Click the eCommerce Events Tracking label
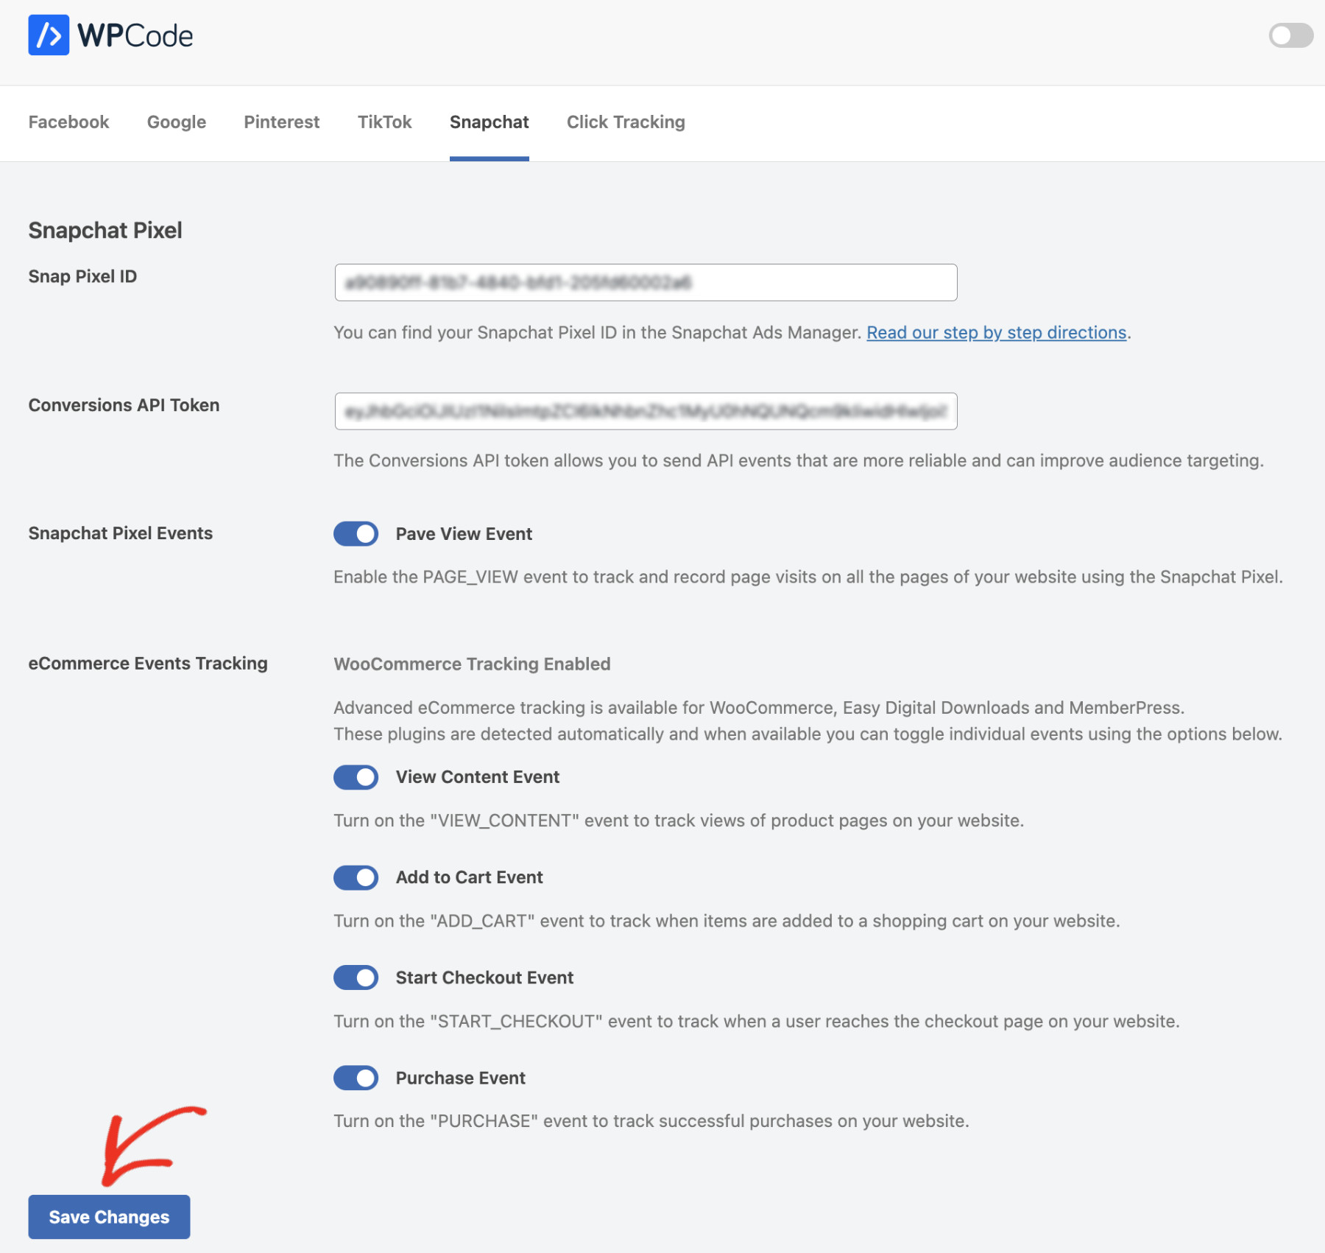Viewport: 1325px width, 1253px height. tap(148, 663)
